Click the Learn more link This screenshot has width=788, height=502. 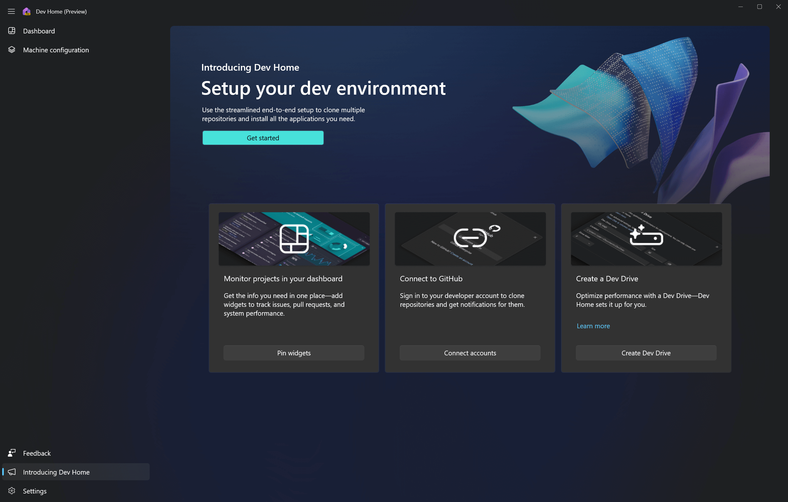point(593,326)
